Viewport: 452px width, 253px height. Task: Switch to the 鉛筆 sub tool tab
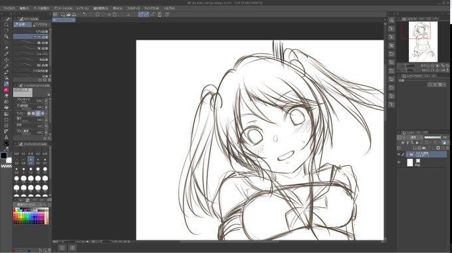[x=23, y=25]
